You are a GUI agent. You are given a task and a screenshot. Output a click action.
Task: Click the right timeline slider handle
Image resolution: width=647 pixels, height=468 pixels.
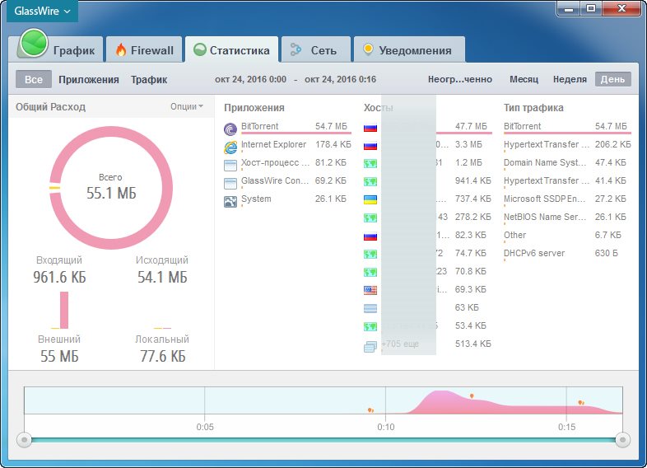[622, 440]
